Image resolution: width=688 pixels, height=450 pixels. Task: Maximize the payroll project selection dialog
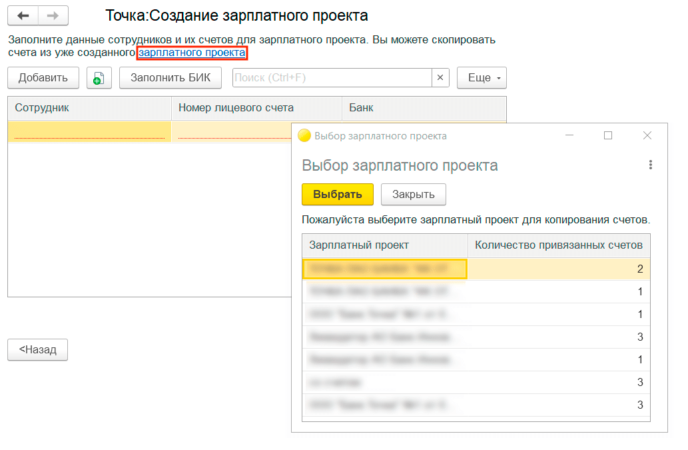tap(607, 135)
